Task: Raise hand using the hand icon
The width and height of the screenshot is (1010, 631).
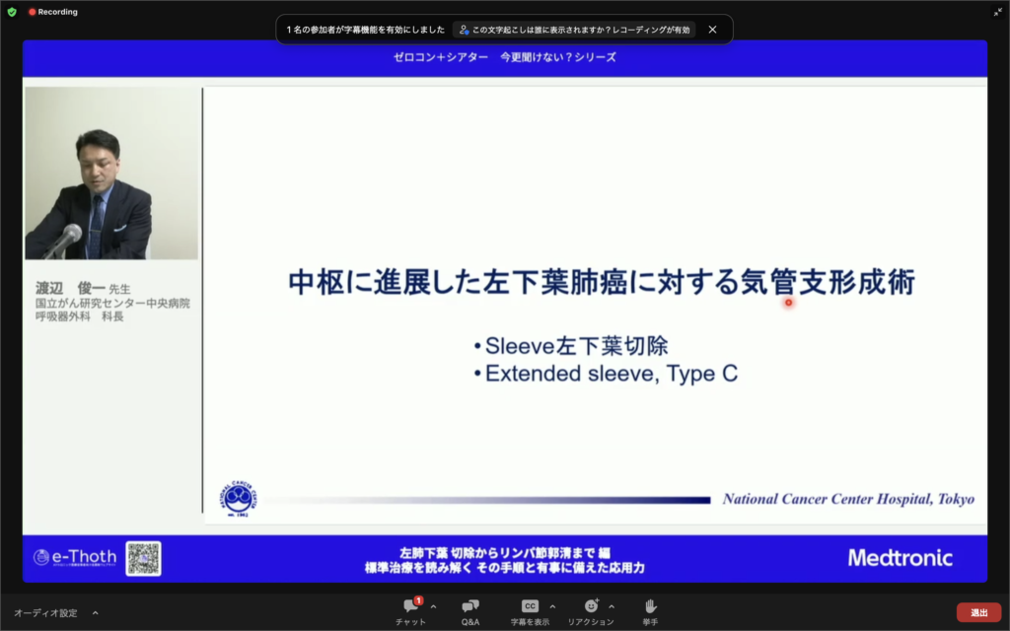Action: [650, 606]
